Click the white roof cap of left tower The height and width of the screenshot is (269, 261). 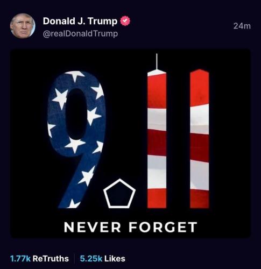pyautogui.click(x=157, y=73)
